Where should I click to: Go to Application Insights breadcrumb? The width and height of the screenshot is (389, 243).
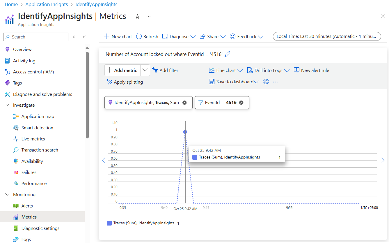[47, 4]
